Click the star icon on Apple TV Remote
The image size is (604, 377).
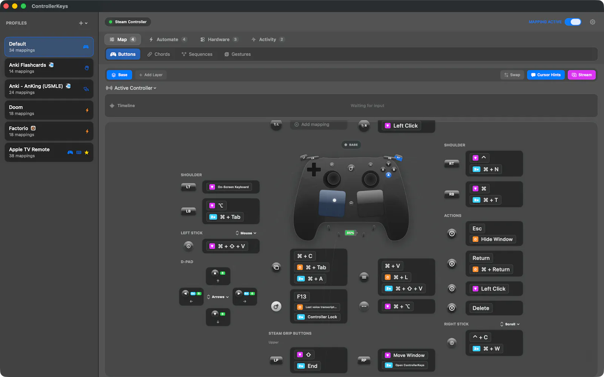tap(86, 152)
